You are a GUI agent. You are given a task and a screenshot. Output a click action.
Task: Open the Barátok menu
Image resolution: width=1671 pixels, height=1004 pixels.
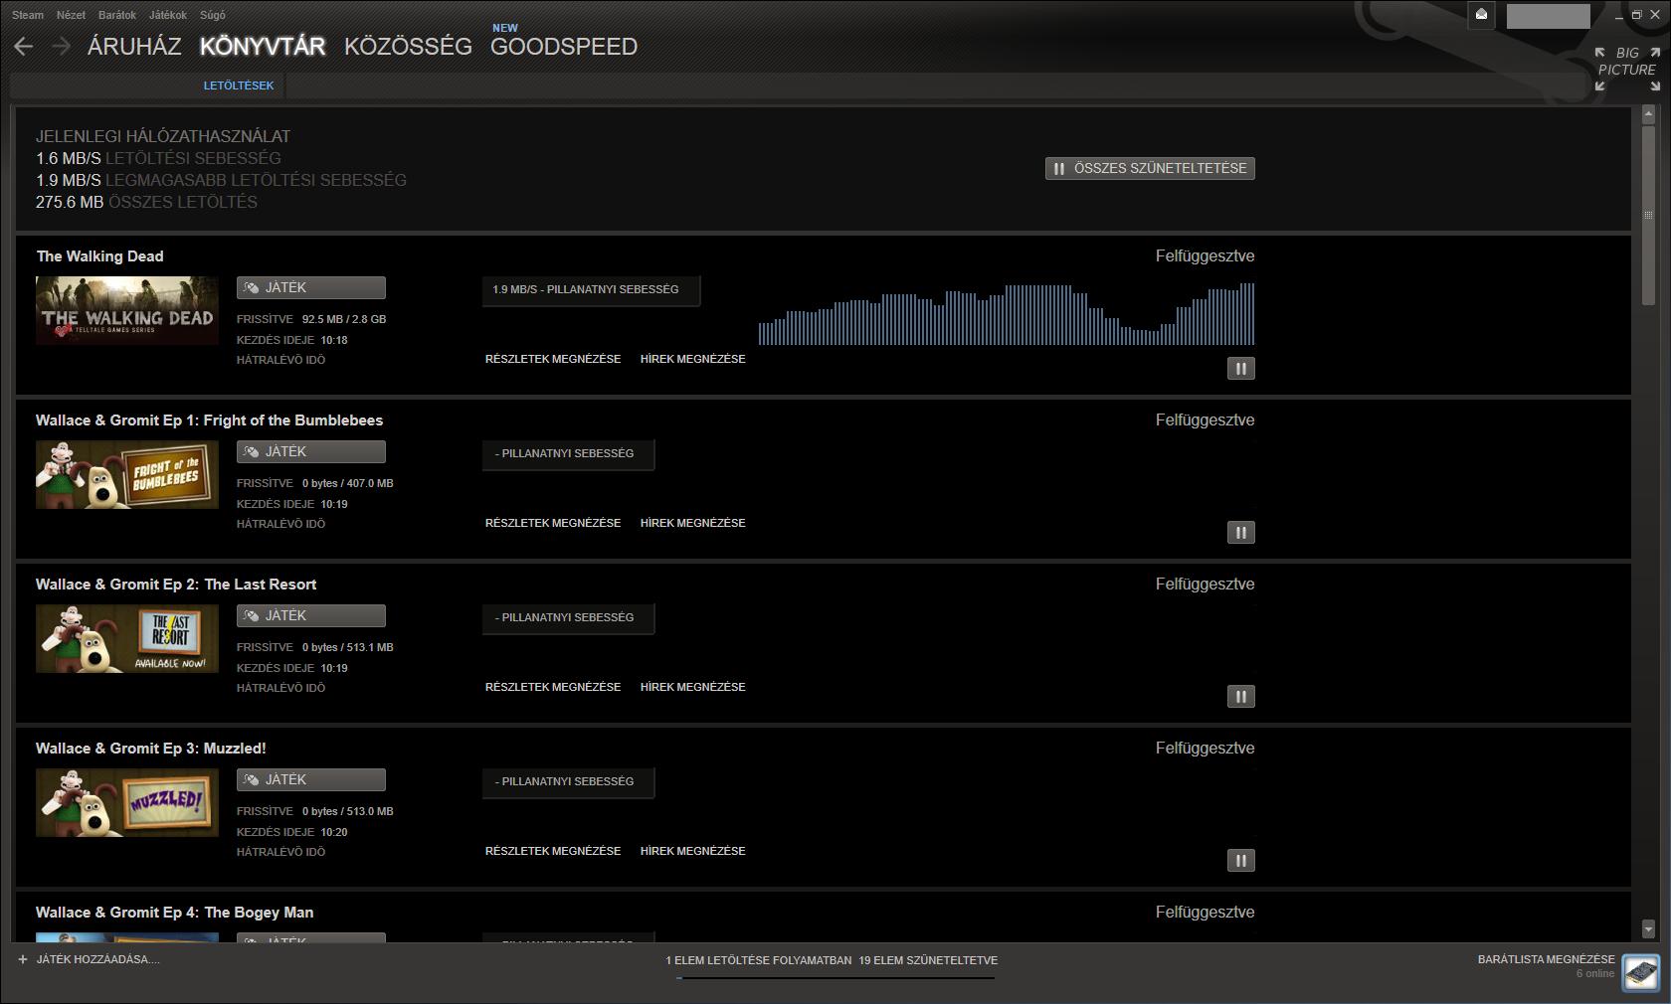[x=117, y=15]
